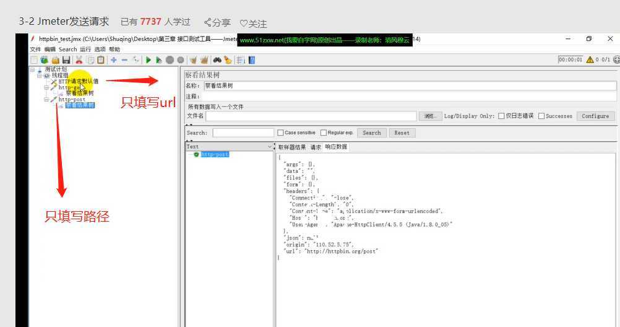Click the share icon next to 分享
Screen dimensions: 620x327
207,22
